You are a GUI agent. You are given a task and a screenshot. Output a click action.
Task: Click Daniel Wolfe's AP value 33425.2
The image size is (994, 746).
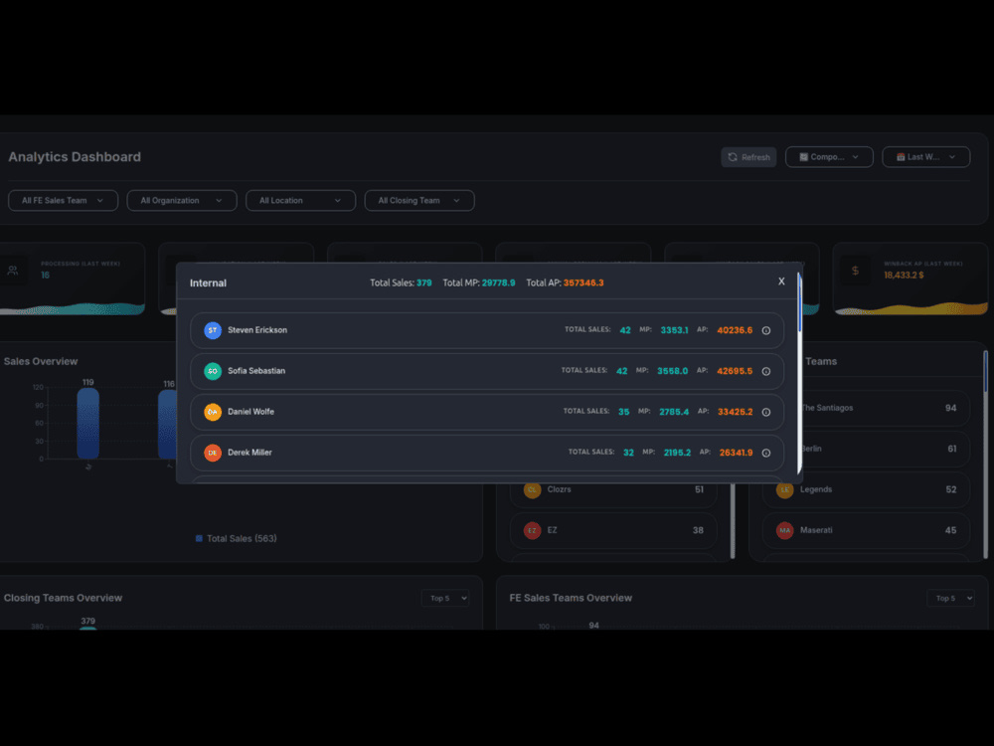tap(736, 412)
